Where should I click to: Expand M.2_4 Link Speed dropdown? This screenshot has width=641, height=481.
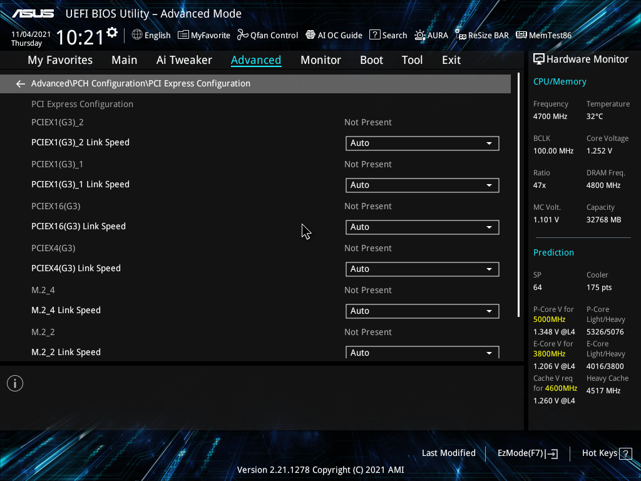tap(423, 311)
